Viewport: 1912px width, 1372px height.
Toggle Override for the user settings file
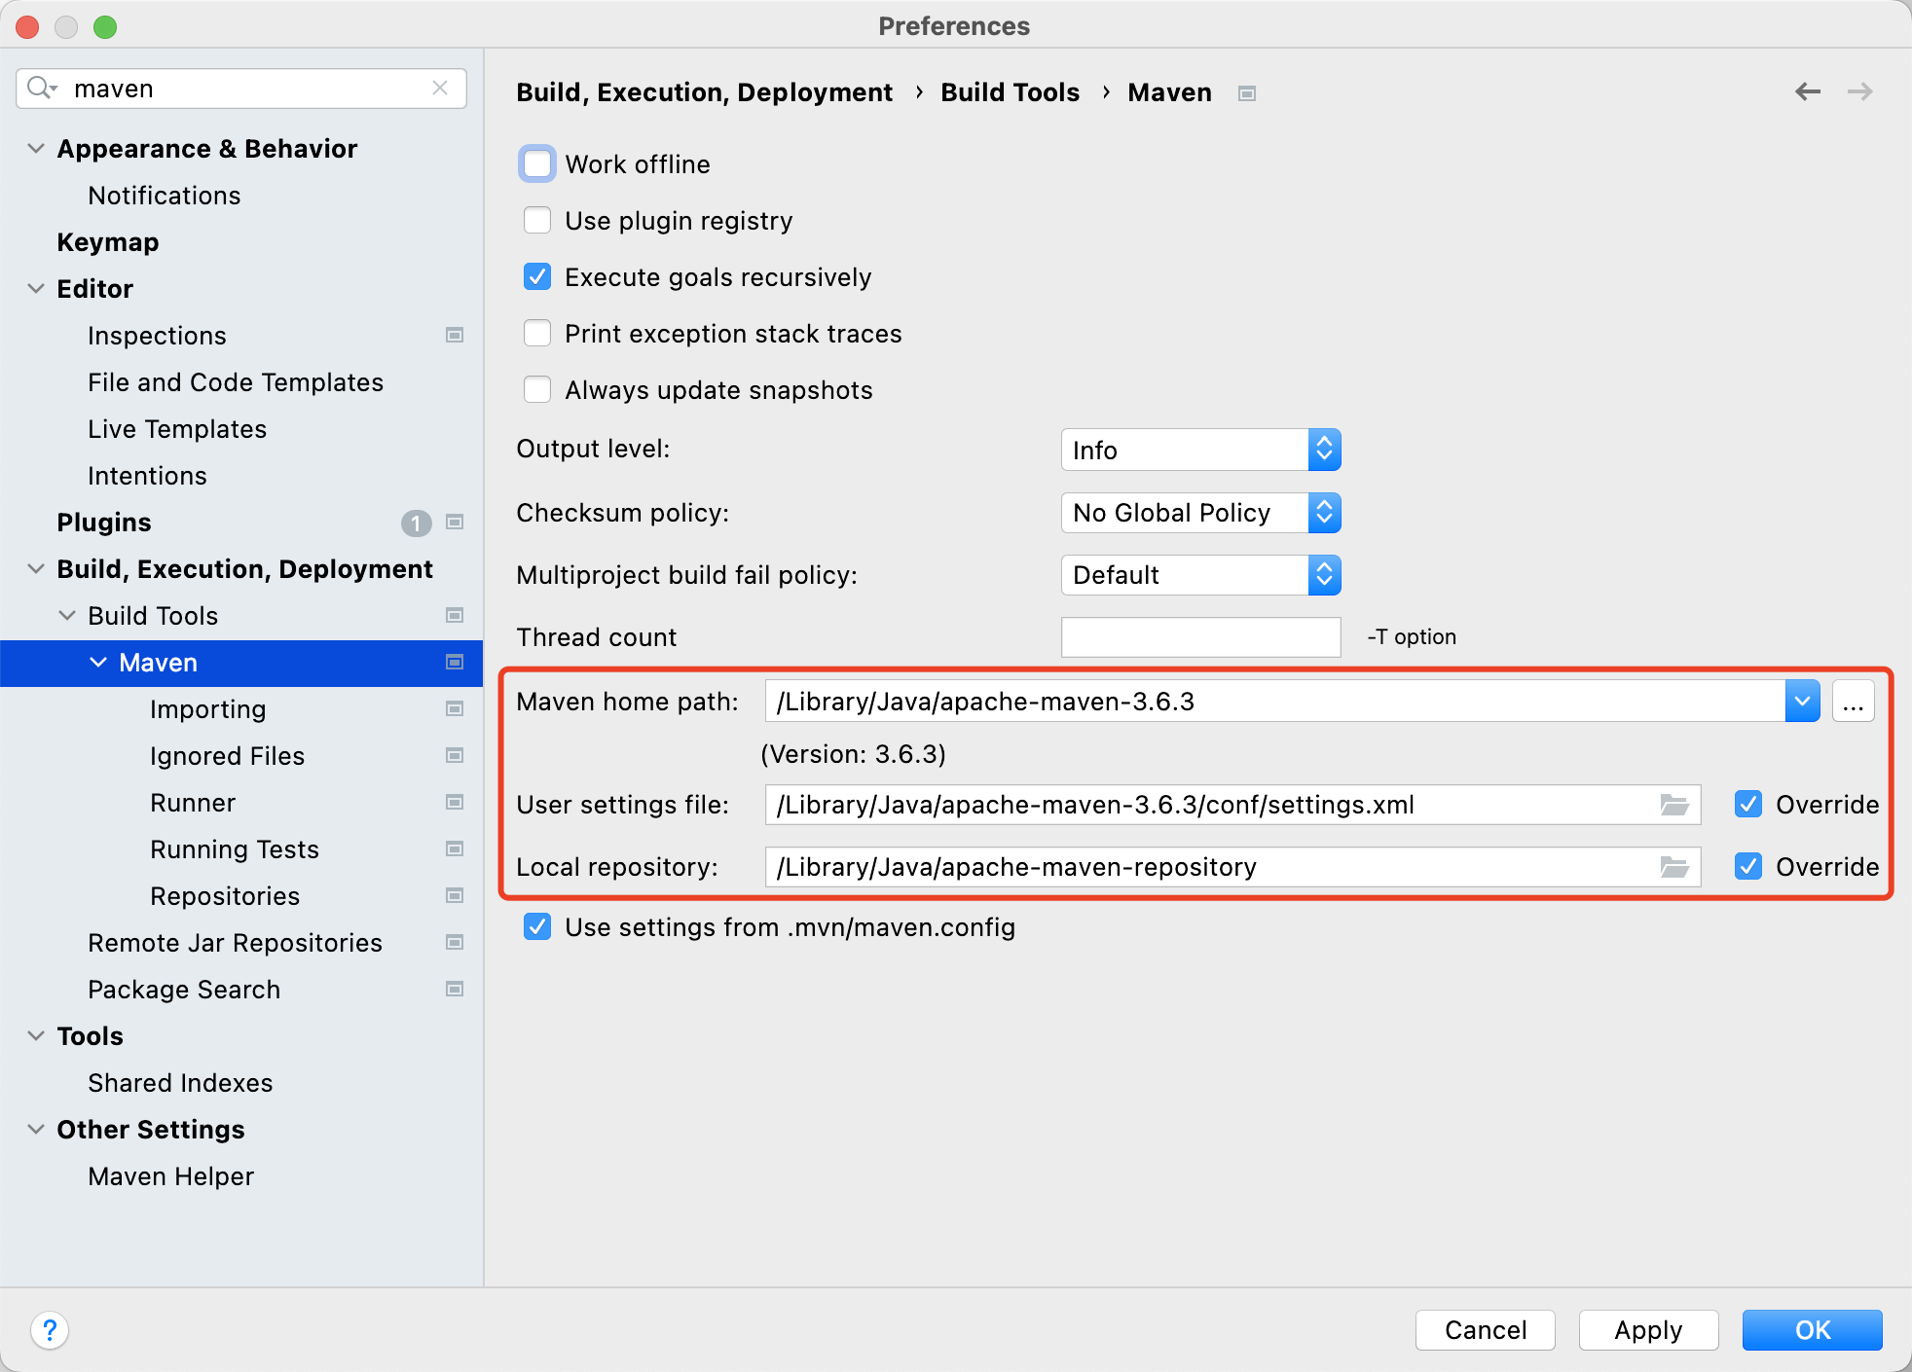point(1748,805)
